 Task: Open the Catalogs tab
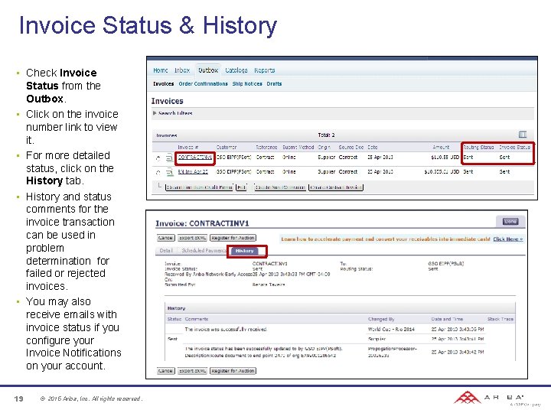(236, 70)
